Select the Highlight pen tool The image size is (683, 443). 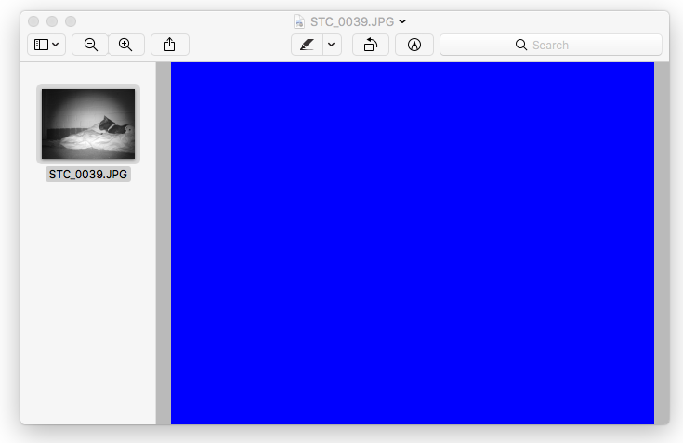307,45
